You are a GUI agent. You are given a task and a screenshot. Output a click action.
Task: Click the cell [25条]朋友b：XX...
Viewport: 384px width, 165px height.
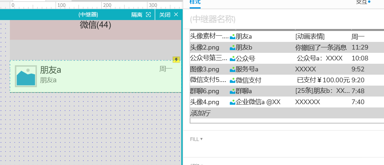click(323, 91)
